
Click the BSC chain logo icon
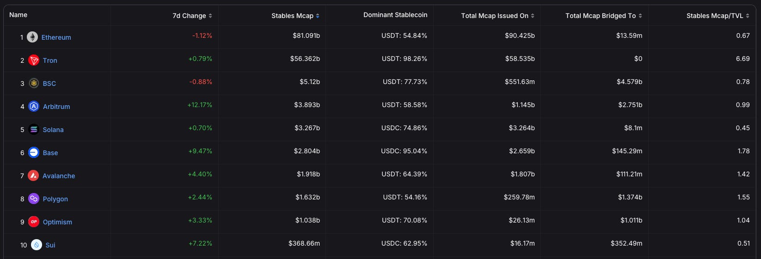point(34,83)
